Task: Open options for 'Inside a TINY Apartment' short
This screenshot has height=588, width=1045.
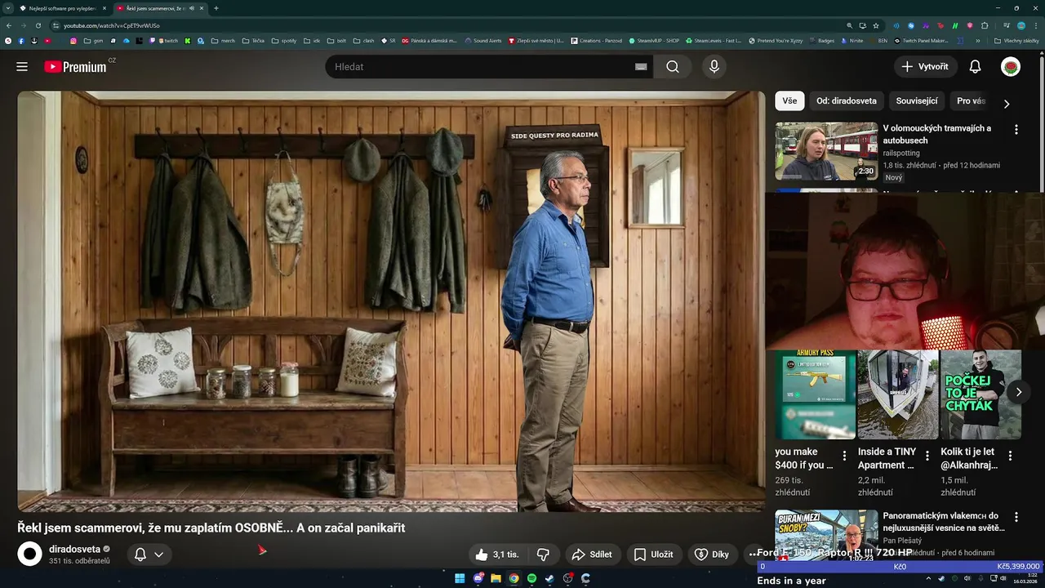Action: [927, 456]
